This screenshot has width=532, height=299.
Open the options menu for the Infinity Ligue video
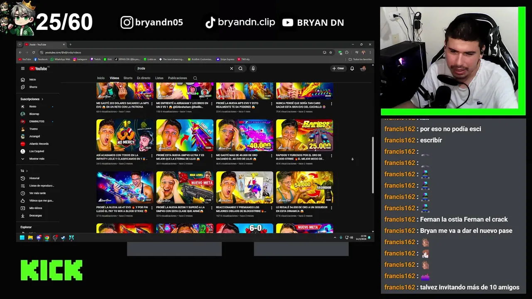[x=152, y=156]
